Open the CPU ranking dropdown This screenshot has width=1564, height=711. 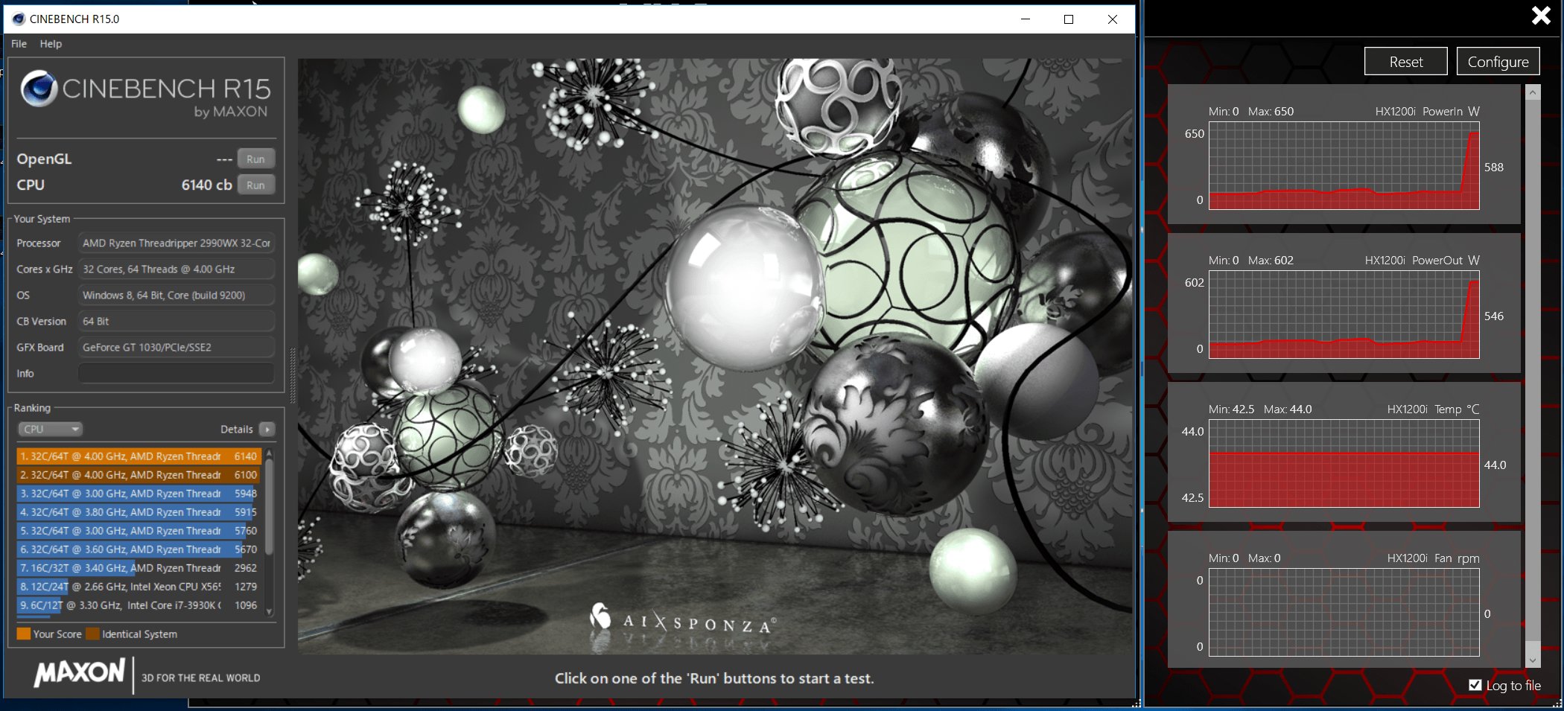click(x=50, y=430)
